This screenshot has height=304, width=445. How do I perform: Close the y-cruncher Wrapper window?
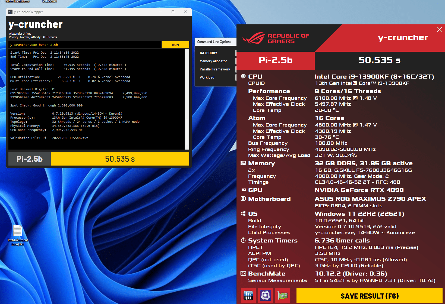(185, 12)
